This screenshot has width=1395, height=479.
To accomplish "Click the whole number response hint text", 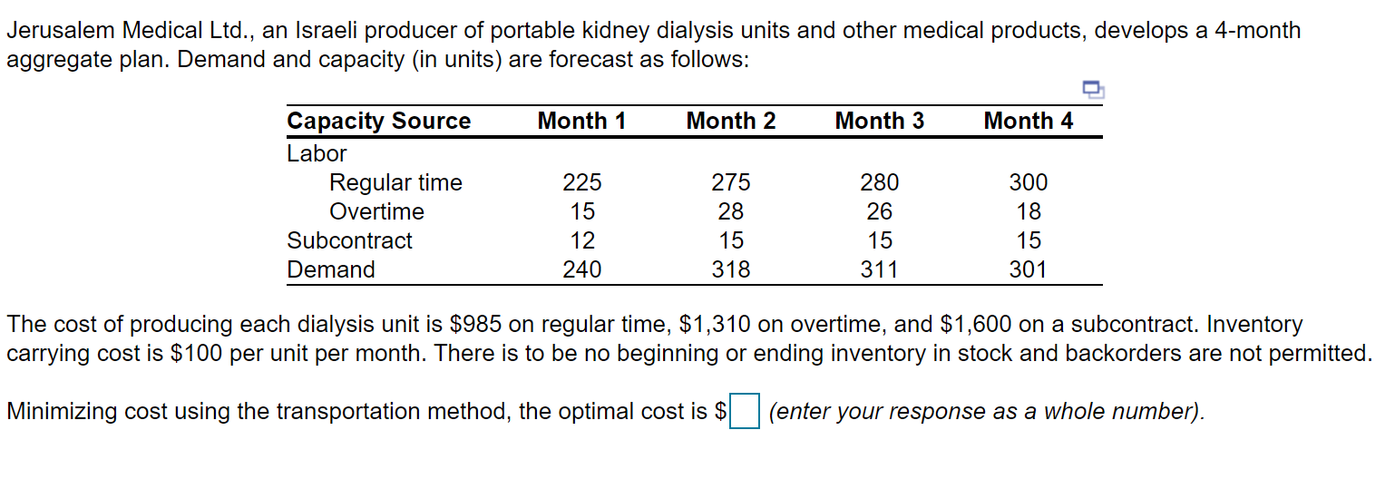I will click(987, 412).
